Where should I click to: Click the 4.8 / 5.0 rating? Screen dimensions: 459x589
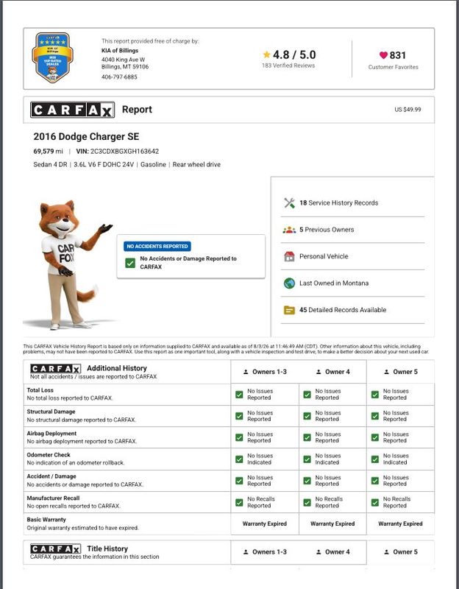point(294,54)
